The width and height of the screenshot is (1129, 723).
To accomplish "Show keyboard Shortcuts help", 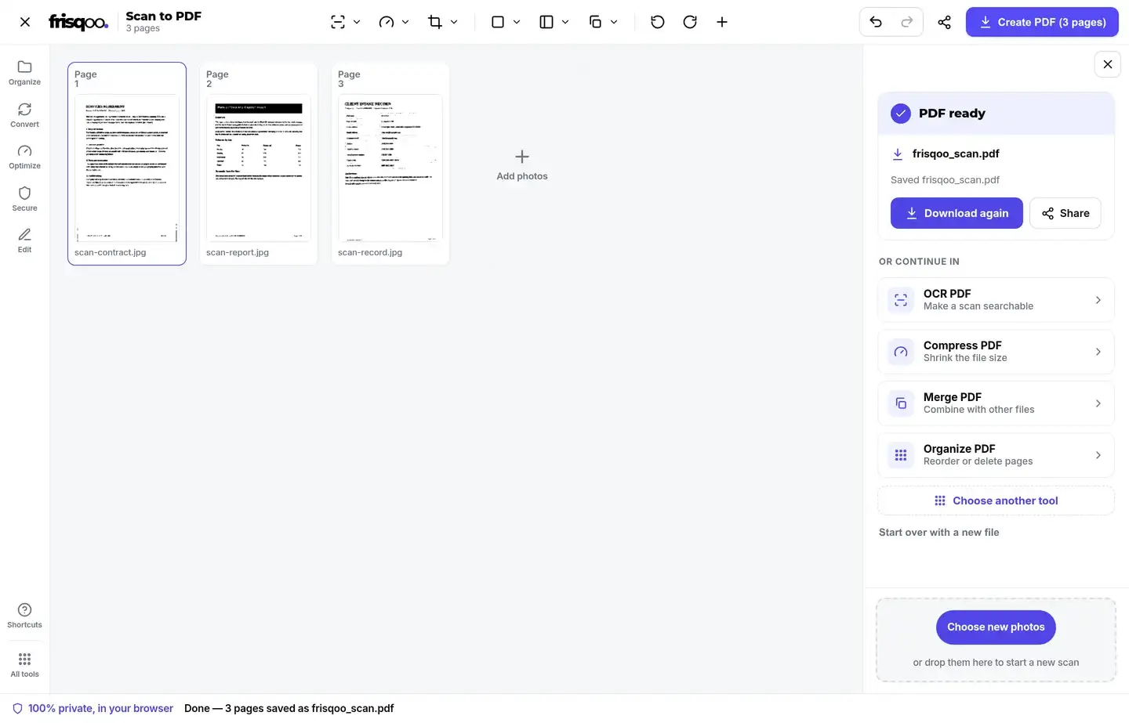I will coord(24,615).
